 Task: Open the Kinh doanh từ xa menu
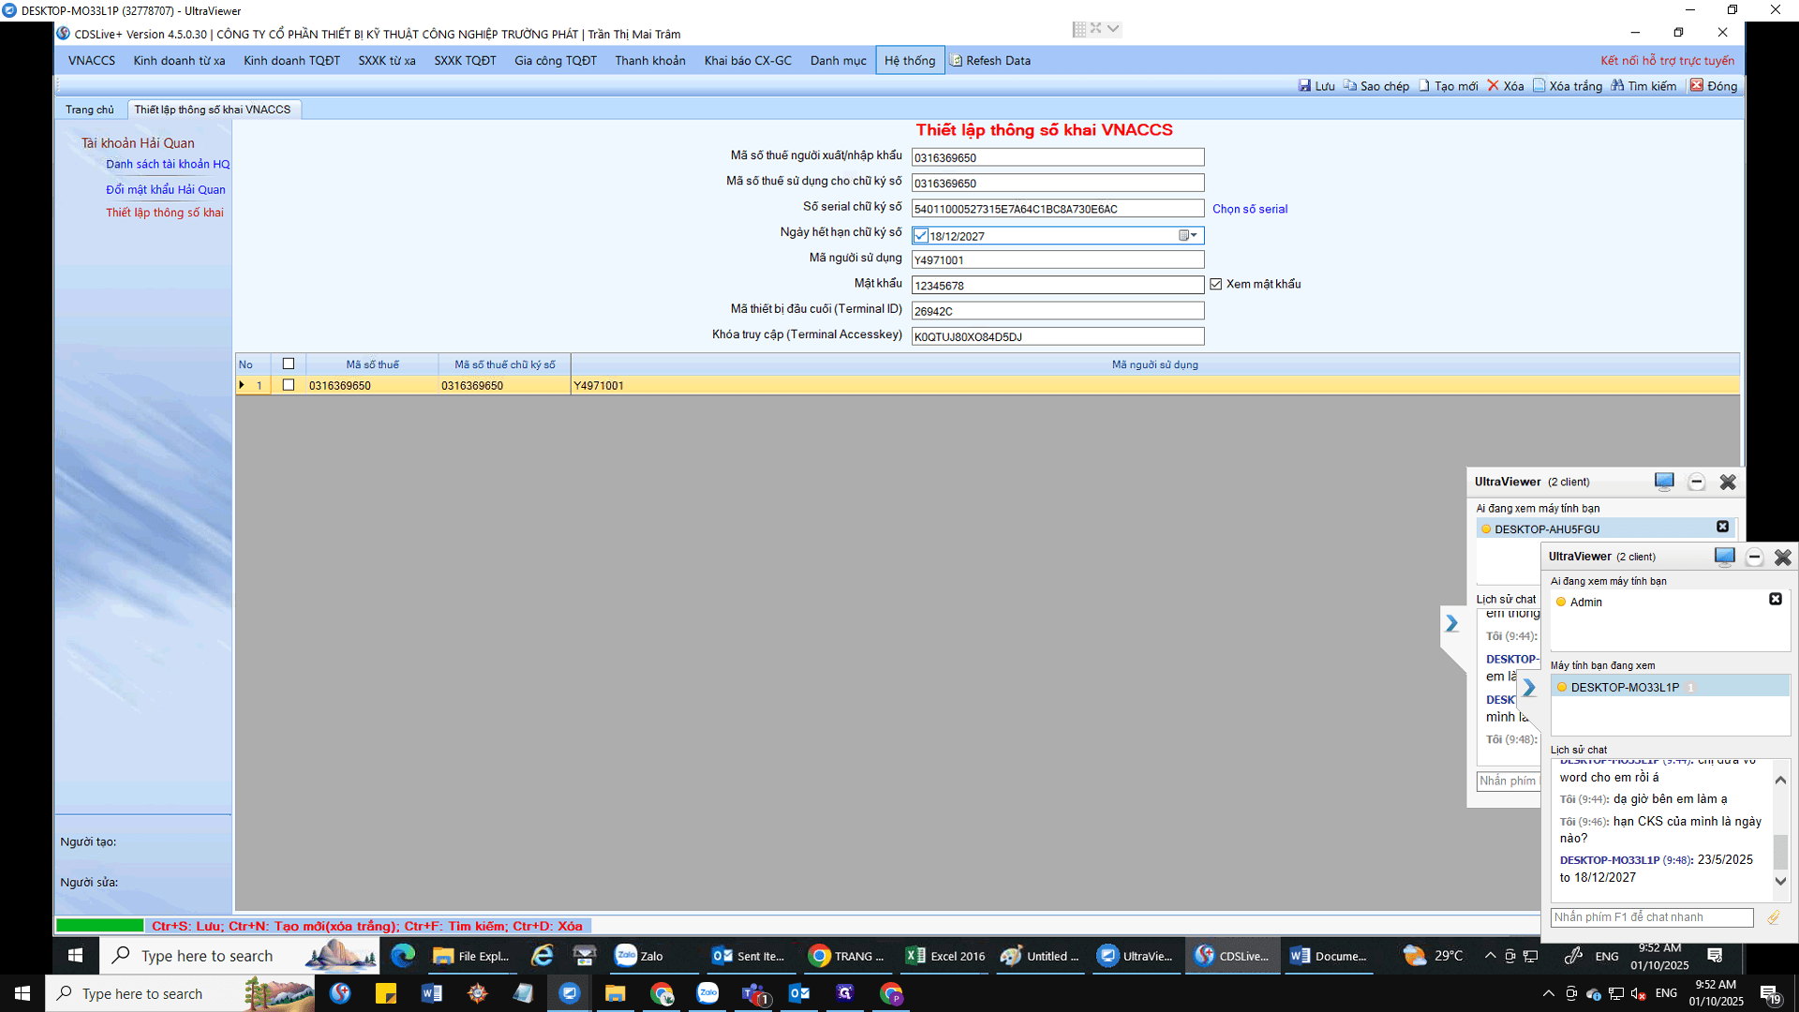click(179, 60)
